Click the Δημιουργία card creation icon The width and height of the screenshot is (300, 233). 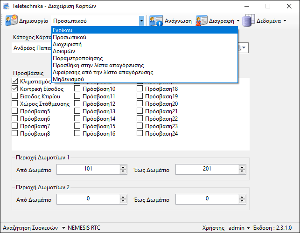click(x=12, y=21)
